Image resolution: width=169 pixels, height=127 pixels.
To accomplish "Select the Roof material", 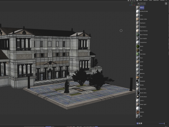I will [x=139, y=77].
